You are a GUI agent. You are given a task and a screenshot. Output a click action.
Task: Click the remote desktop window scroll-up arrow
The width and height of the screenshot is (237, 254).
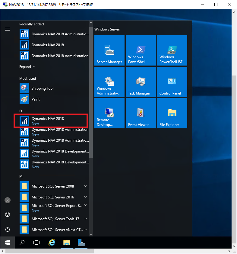234,12
